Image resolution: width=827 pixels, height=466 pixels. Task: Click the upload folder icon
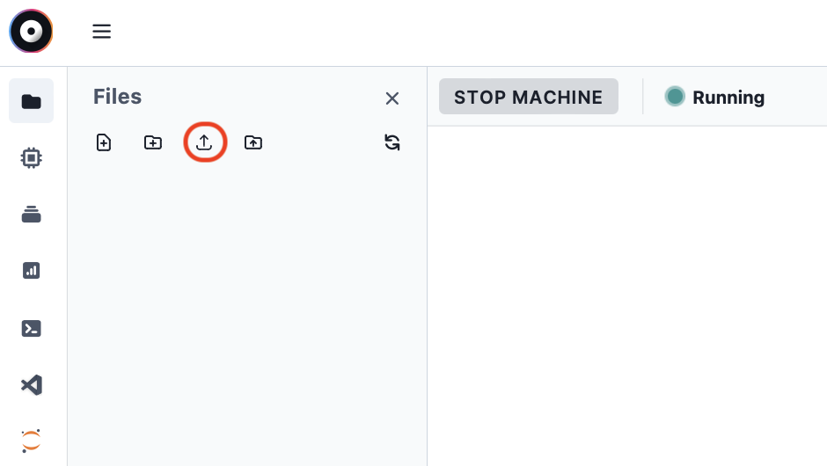(253, 142)
